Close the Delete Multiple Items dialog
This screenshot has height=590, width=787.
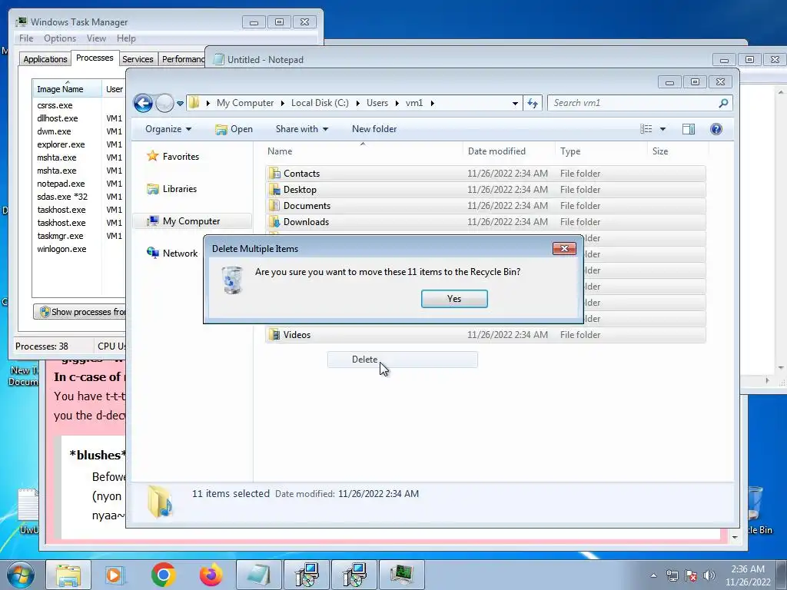pyautogui.click(x=564, y=249)
